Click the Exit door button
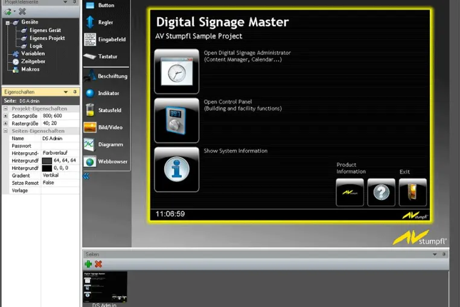The height and width of the screenshot is (307, 460). tap(412, 192)
